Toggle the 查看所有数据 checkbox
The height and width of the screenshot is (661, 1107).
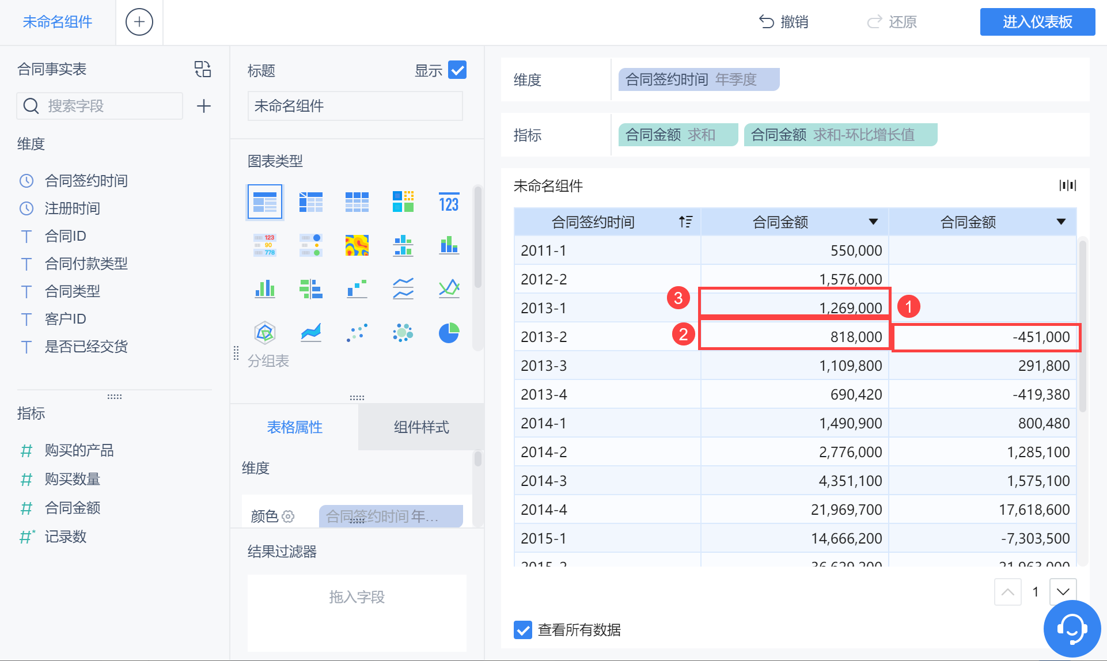(523, 630)
